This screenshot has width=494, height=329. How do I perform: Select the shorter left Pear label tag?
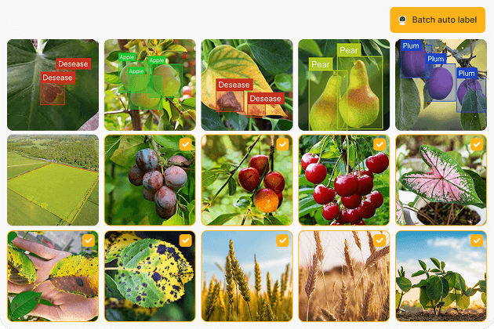click(321, 64)
